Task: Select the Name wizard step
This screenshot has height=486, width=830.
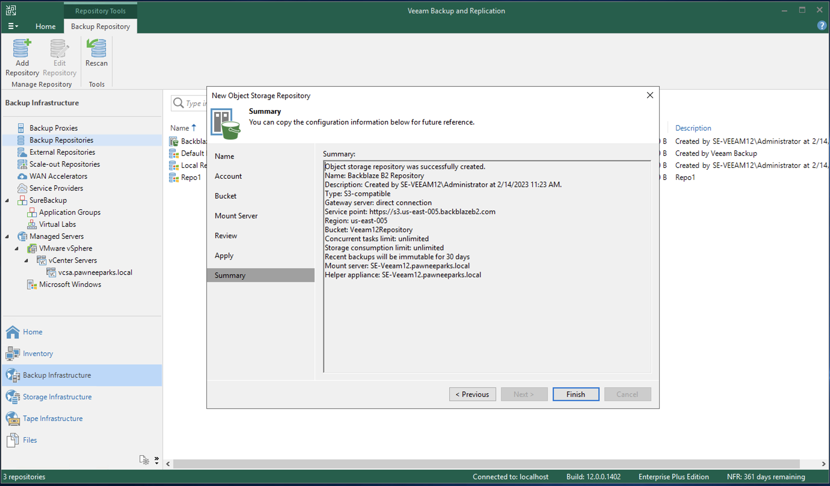Action: pyautogui.click(x=224, y=156)
